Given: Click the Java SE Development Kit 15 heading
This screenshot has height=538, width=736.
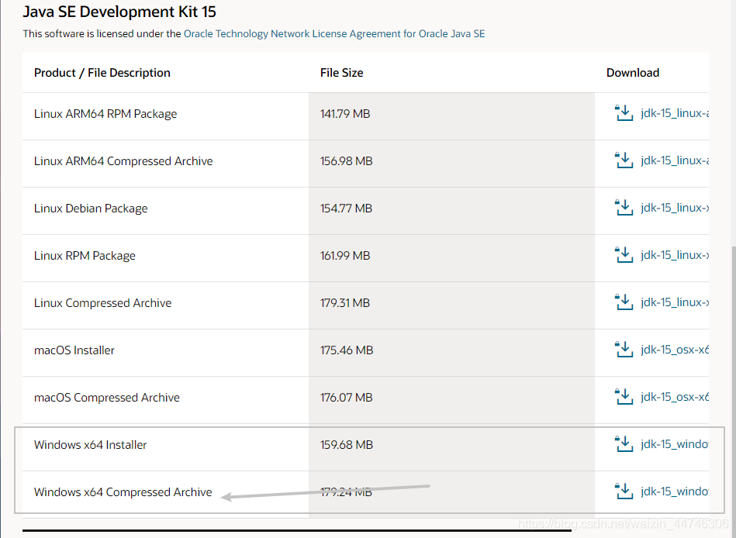Looking at the screenshot, I should click(119, 12).
